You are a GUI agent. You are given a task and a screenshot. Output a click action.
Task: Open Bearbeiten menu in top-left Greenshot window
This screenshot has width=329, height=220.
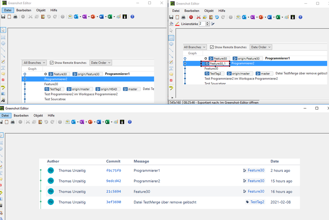tap(24, 10)
